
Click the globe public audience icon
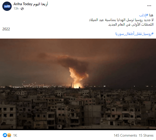pos(22,9)
